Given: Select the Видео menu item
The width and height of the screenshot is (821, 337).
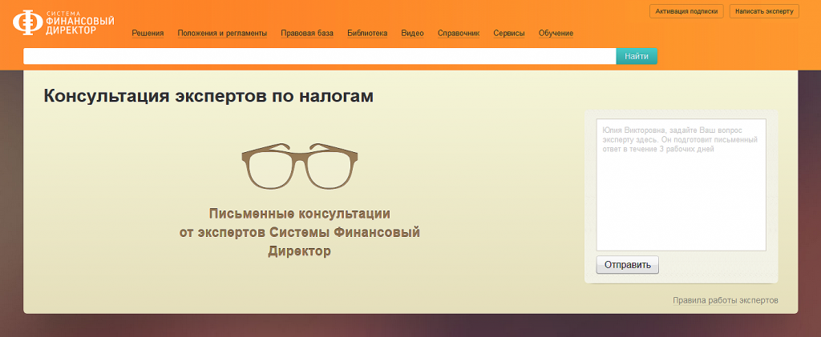Looking at the screenshot, I should (x=413, y=34).
